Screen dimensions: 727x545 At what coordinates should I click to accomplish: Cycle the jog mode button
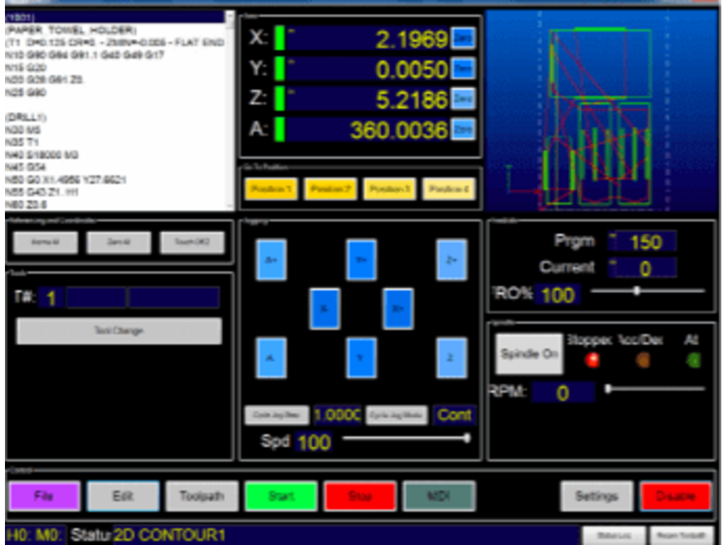tap(396, 415)
